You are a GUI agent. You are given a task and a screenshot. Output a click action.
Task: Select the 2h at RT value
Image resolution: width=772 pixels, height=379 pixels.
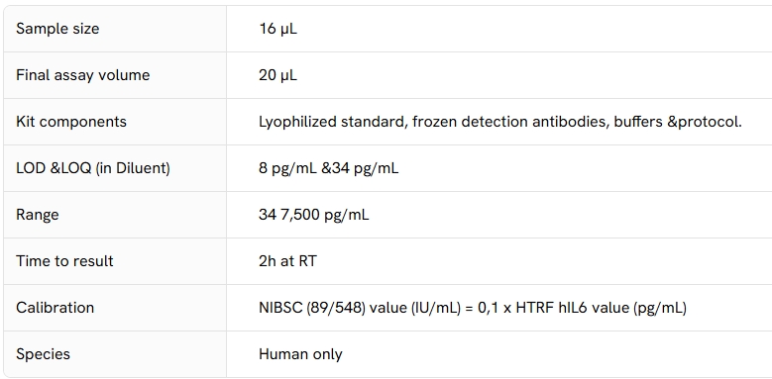pyautogui.click(x=287, y=260)
